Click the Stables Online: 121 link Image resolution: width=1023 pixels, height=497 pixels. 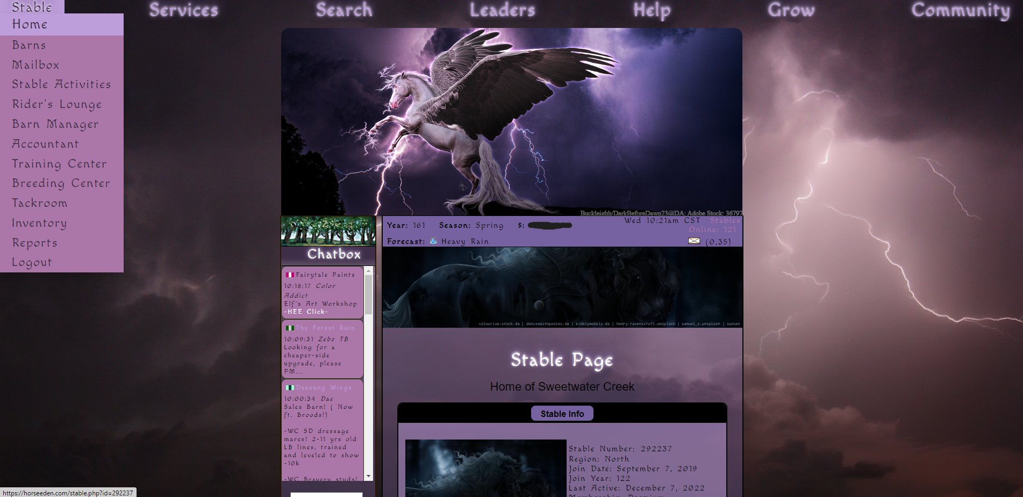714,225
